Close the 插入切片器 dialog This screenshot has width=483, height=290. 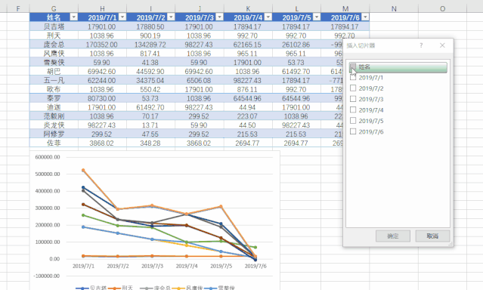pyautogui.click(x=442, y=45)
